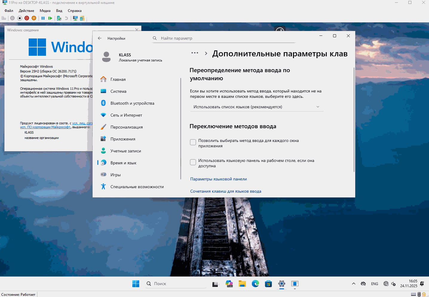Image resolution: width=429 pixels, height=297 pixels.
Task: Pause the virtual machine with the blue pause icon
Action: coord(43,18)
